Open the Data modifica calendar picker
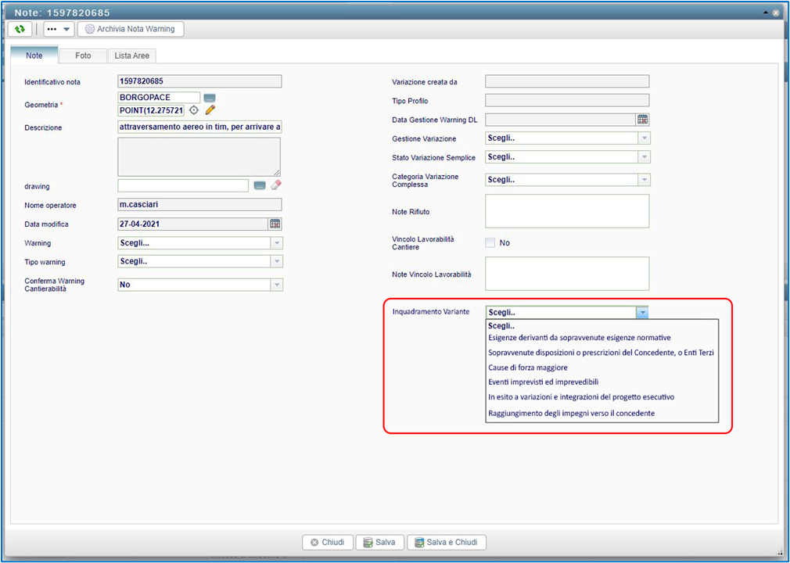The height and width of the screenshot is (563, 790). tap(275, 224)
